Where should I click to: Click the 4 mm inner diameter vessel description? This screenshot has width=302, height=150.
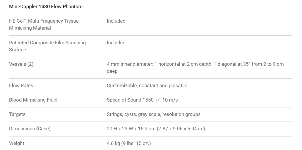click(x=195, y=68)
